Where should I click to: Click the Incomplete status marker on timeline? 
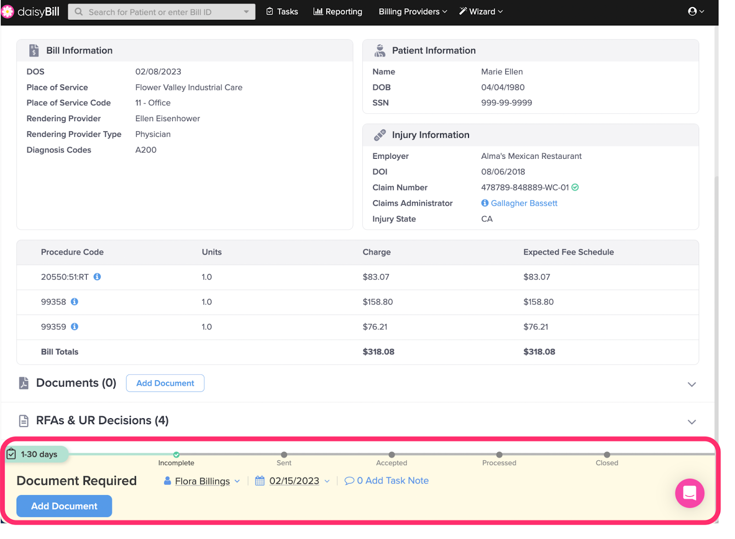[x=176, y=455]
